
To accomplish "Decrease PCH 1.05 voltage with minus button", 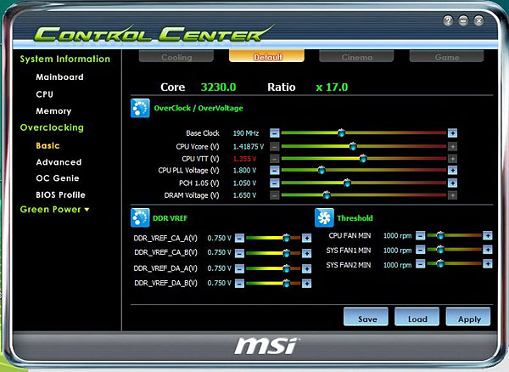I will coord(274,183).
